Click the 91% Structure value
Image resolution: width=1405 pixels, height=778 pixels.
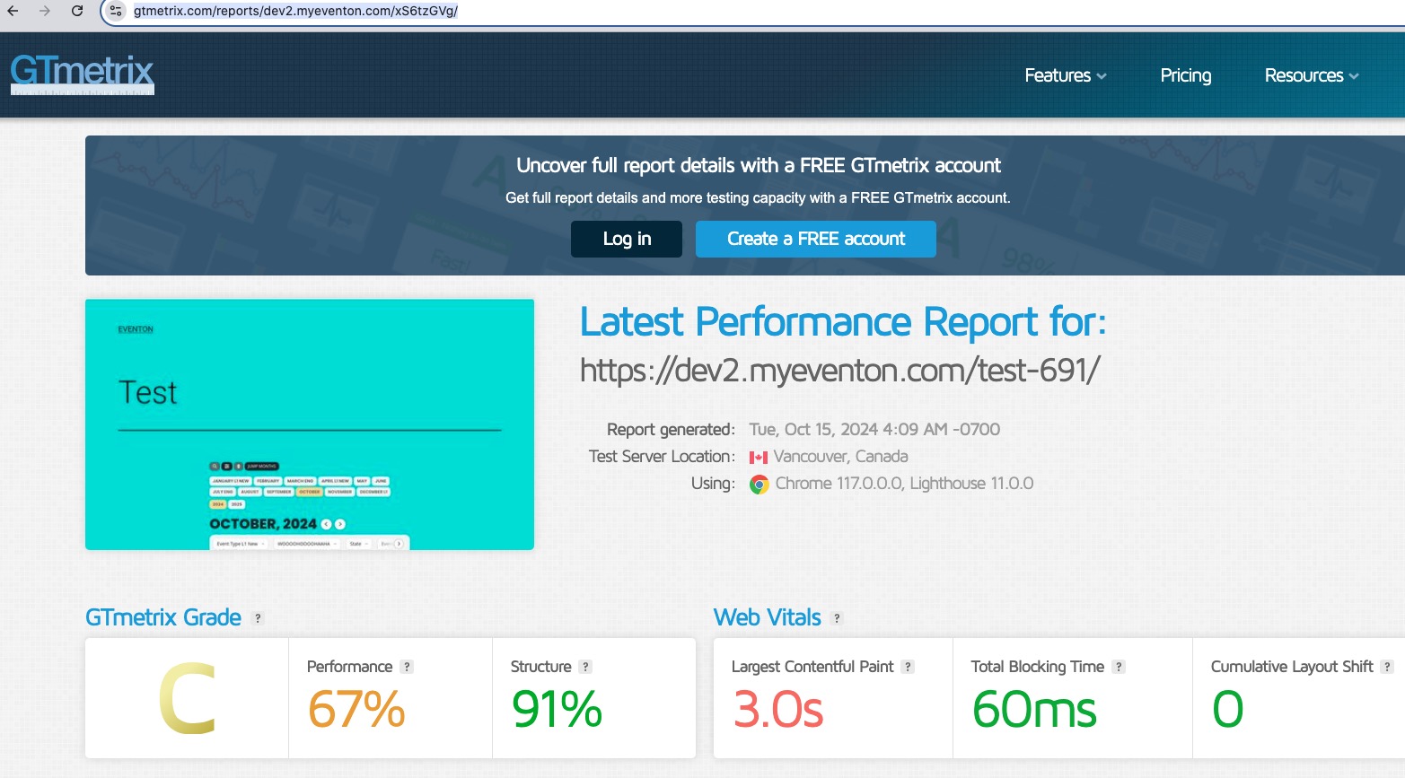557,709
